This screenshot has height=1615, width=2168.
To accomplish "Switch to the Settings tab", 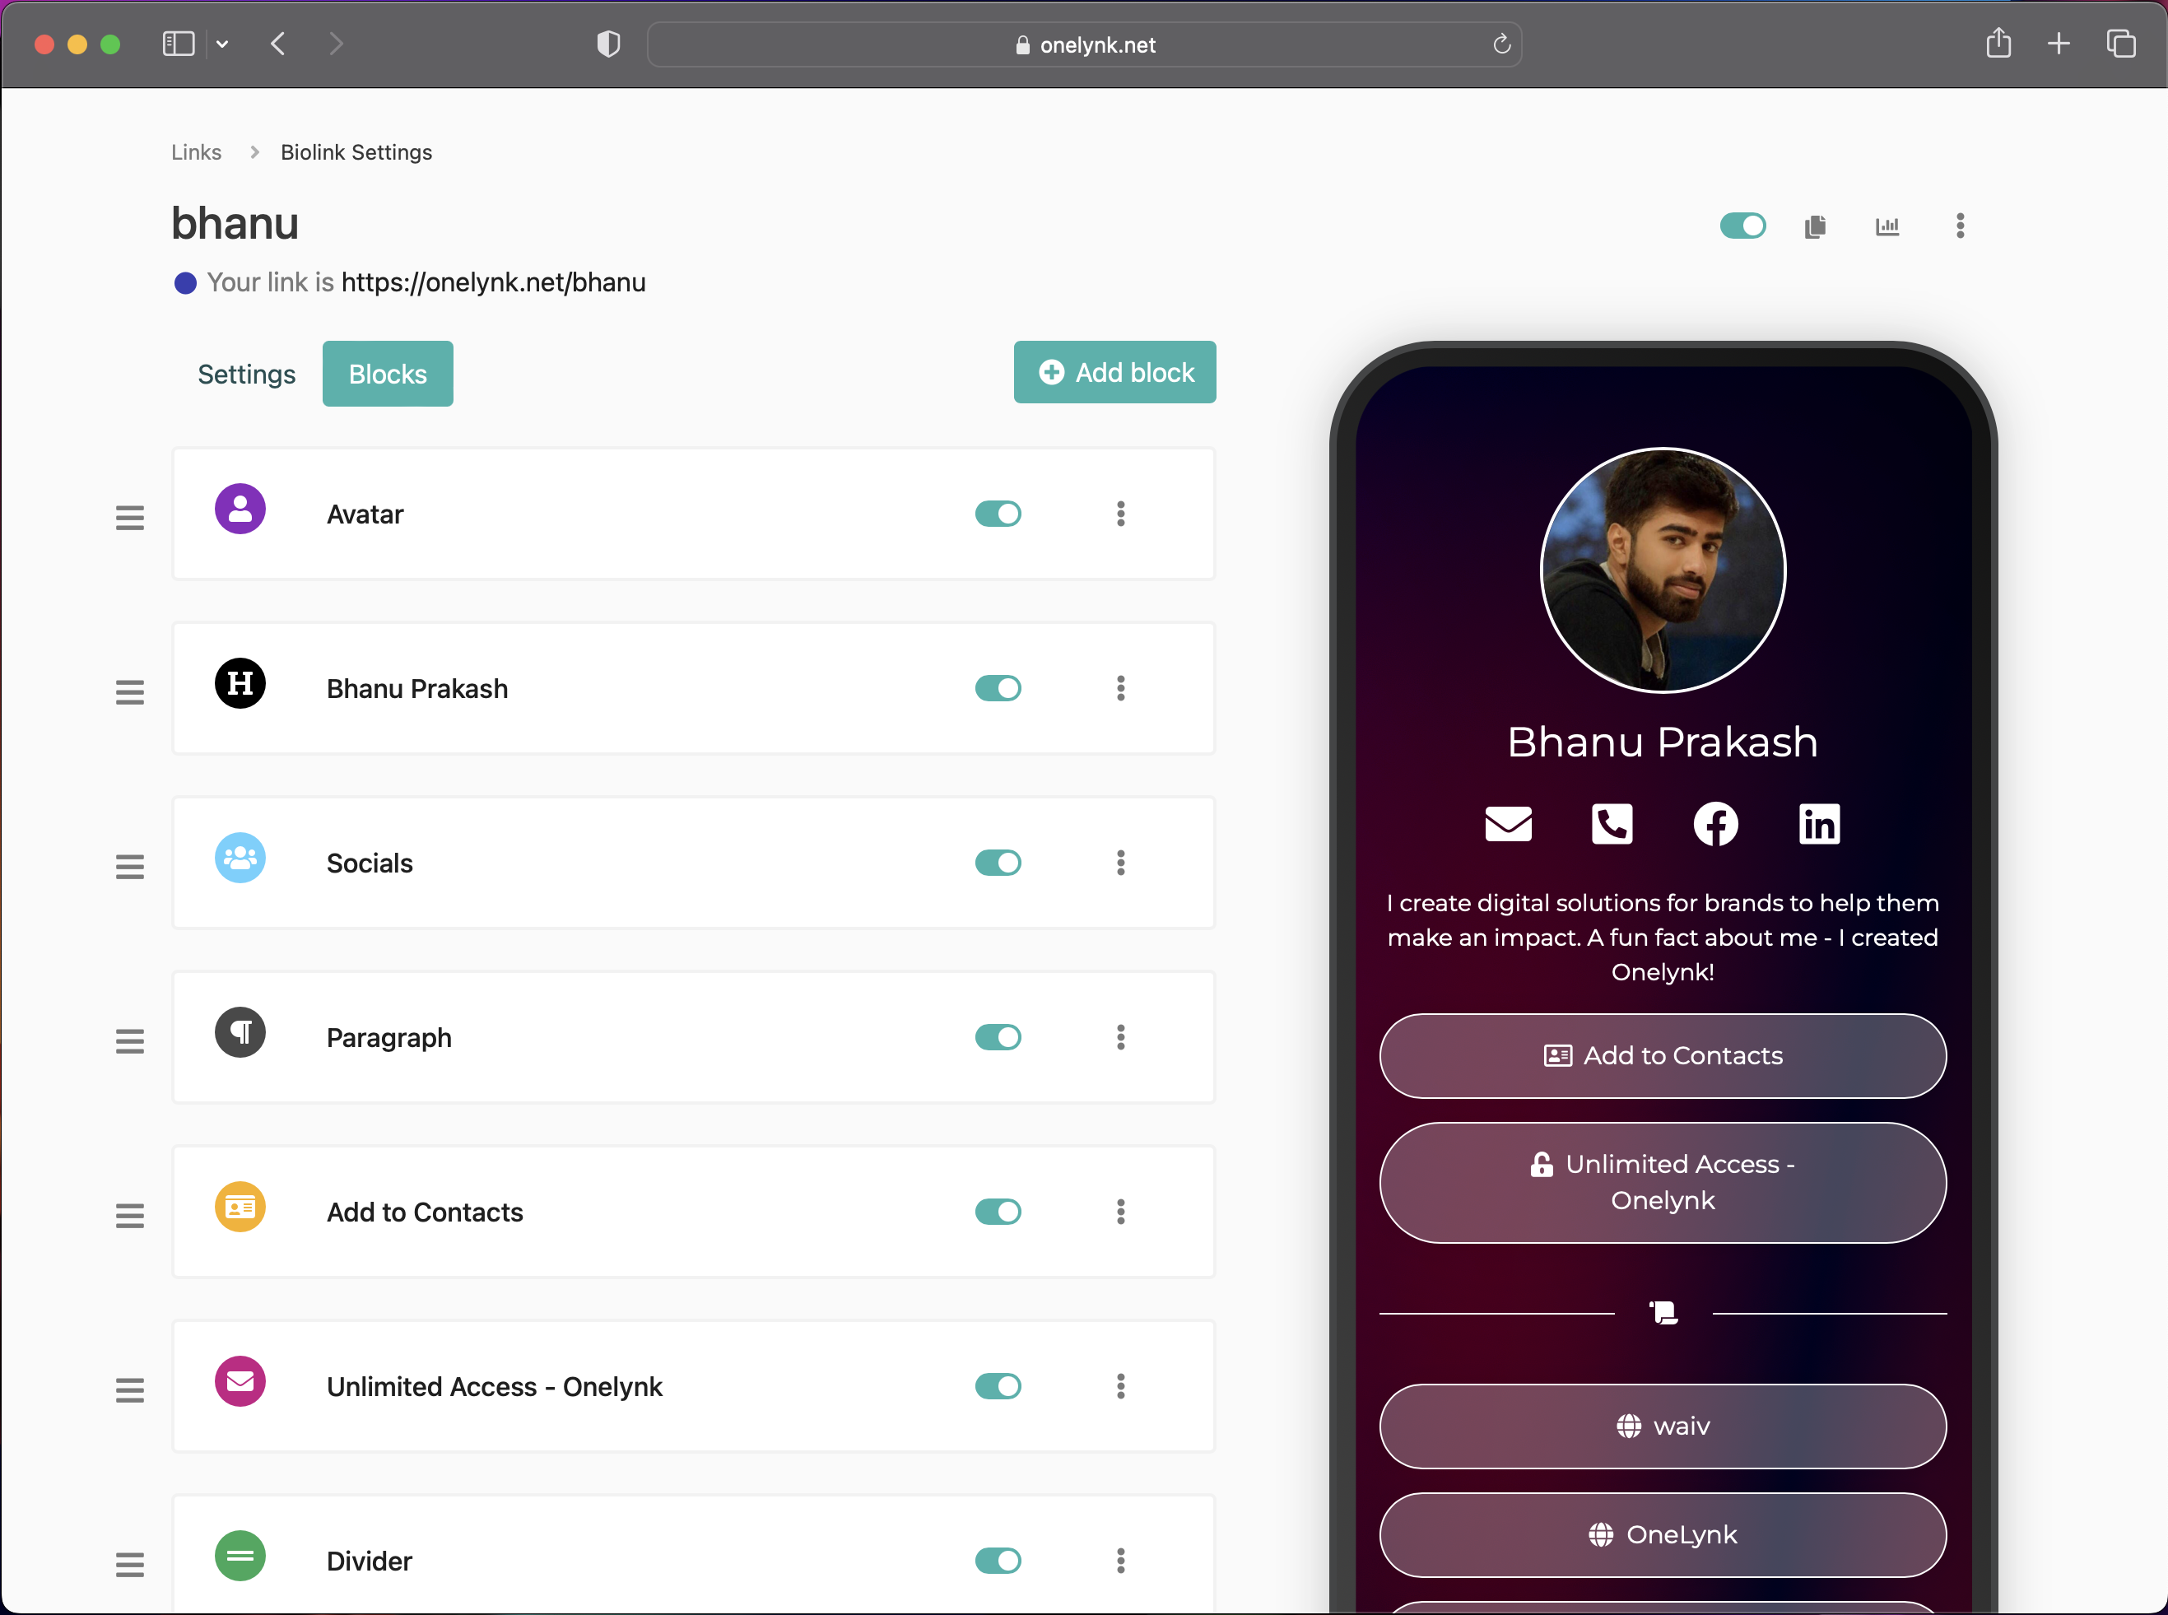I will click(x=246, y=375).
